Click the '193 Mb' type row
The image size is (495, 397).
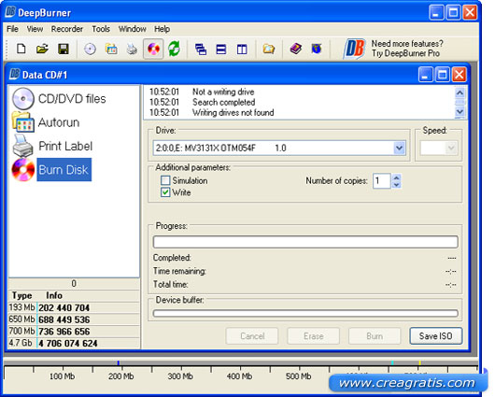(x=74, y=307)
